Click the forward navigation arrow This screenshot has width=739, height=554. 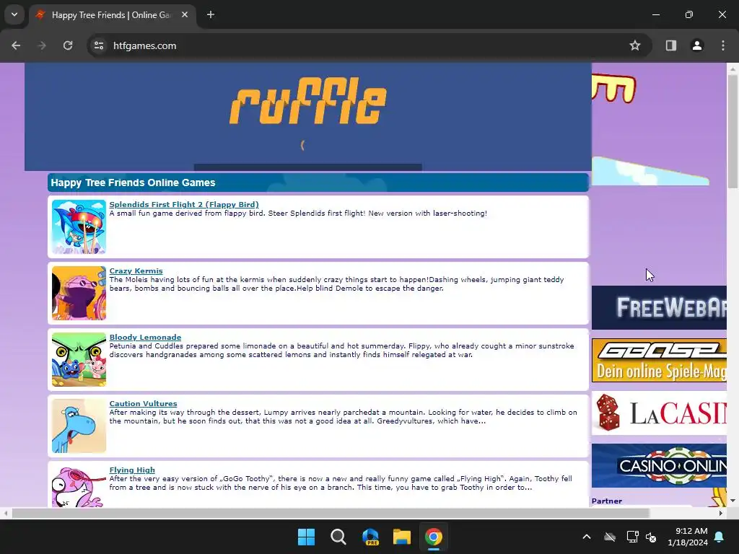(x=42, y=45)
